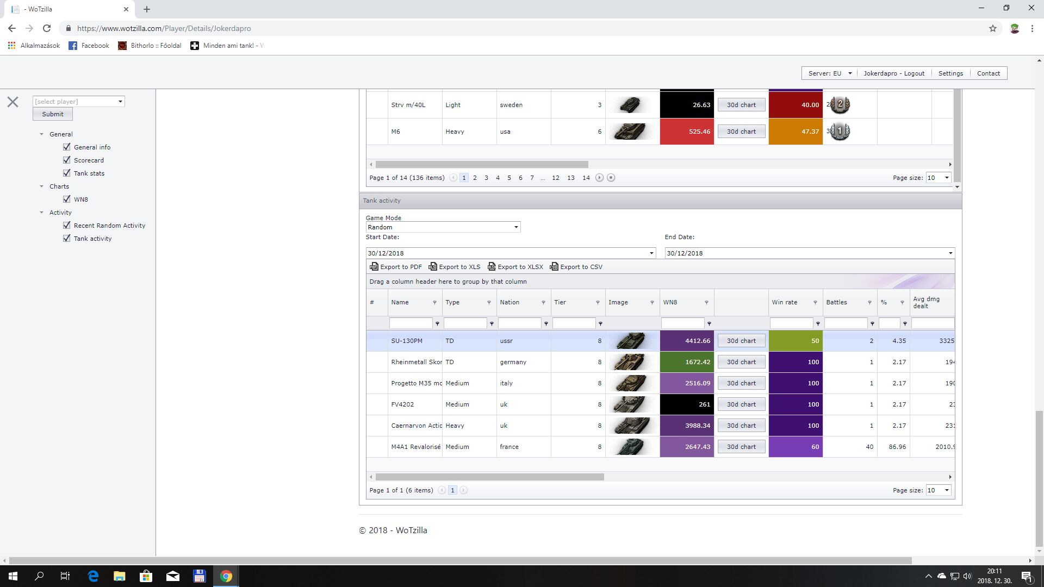Open Chrome menu three dots
Image resolution: width=1044 pixels, height=587 pixels.
(1032, 28)
